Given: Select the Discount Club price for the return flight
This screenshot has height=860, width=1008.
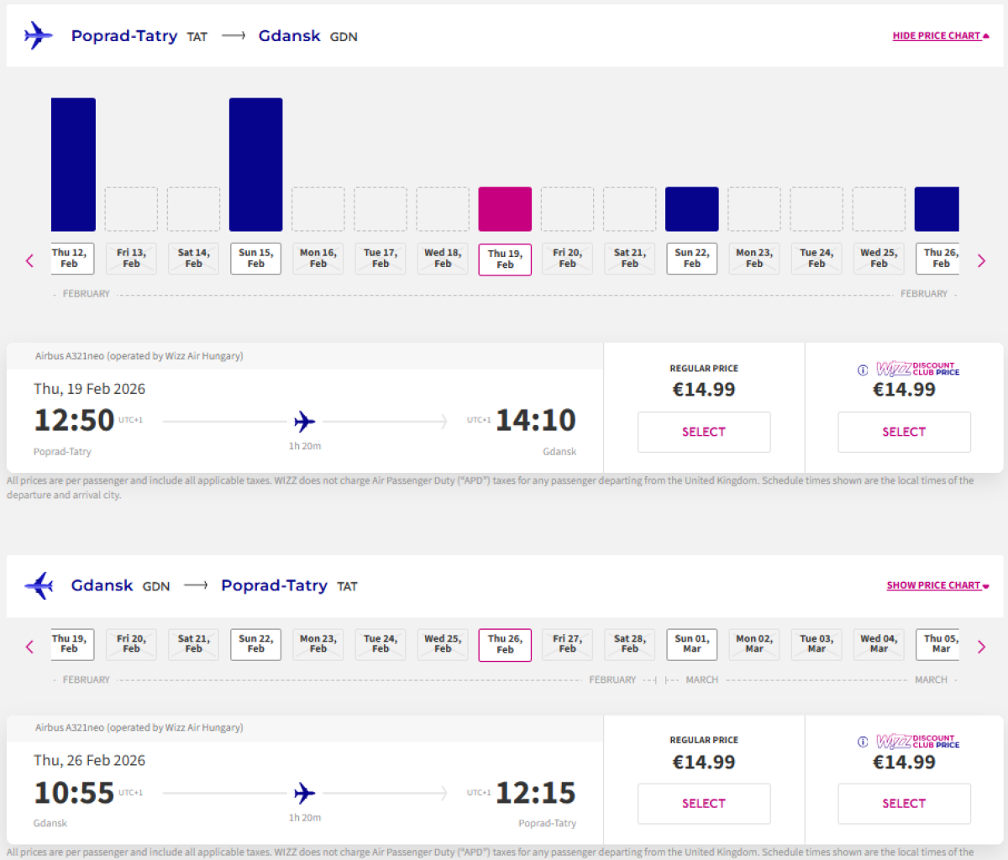Looking at the screenshot, I should [x=904, y=804].
